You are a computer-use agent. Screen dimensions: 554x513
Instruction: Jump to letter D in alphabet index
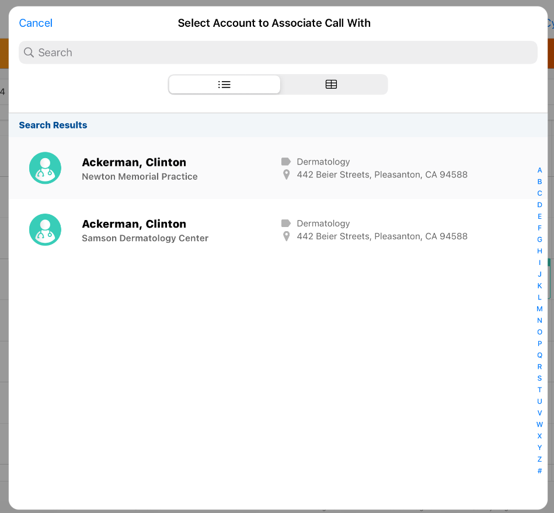tap(539, 205)
